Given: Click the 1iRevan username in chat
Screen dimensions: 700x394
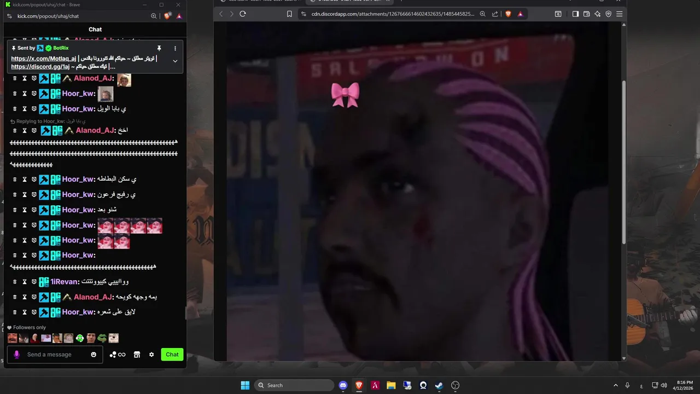Looking at the screenshot, I should (65, 281).
